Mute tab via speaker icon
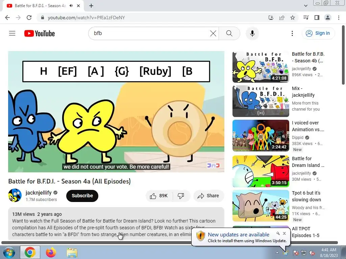The image size is (346, 259). [x=71, y=6]
